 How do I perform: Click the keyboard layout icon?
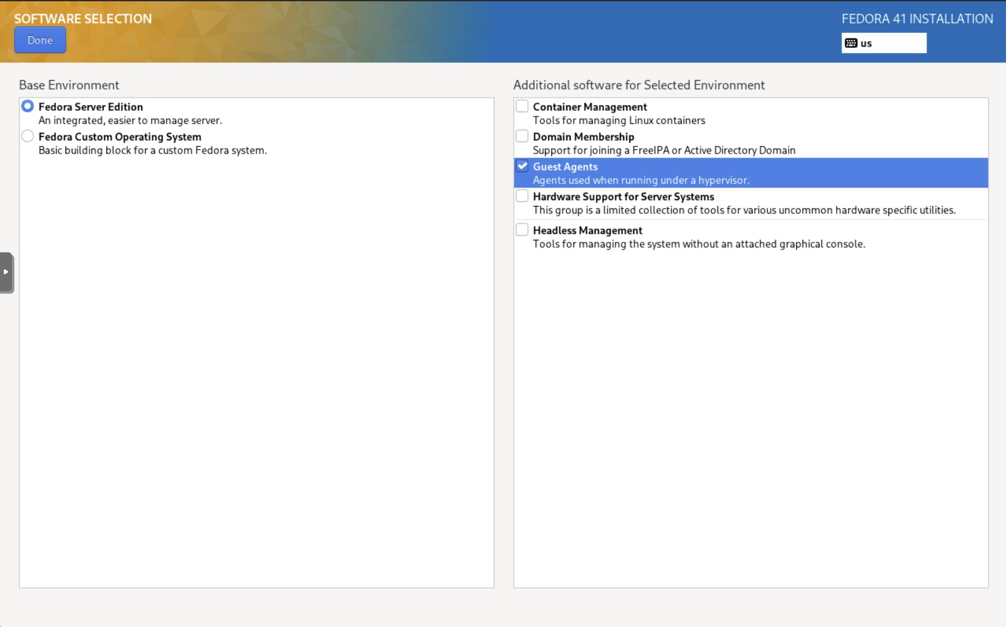click(x=851, y=43)
